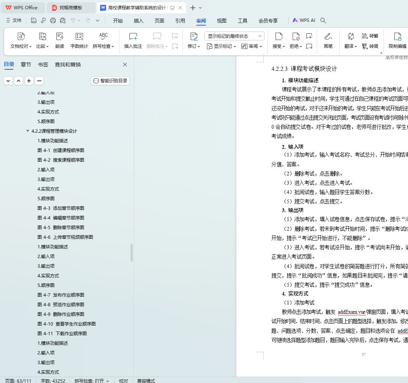Jump to 图 4-3 添加章节顺序图
The width and height of the screenshot is (408, 383).
point(61,208)
